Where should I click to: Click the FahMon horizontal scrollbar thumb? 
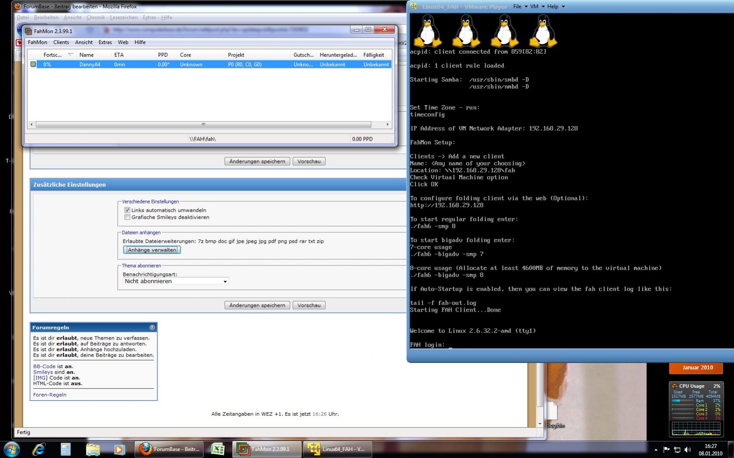pos(203,124)
